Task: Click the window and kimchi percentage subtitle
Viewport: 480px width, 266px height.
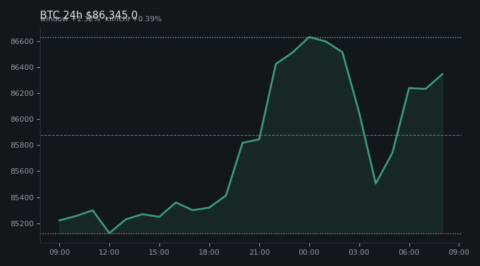Action: click(x=101, y=19)
